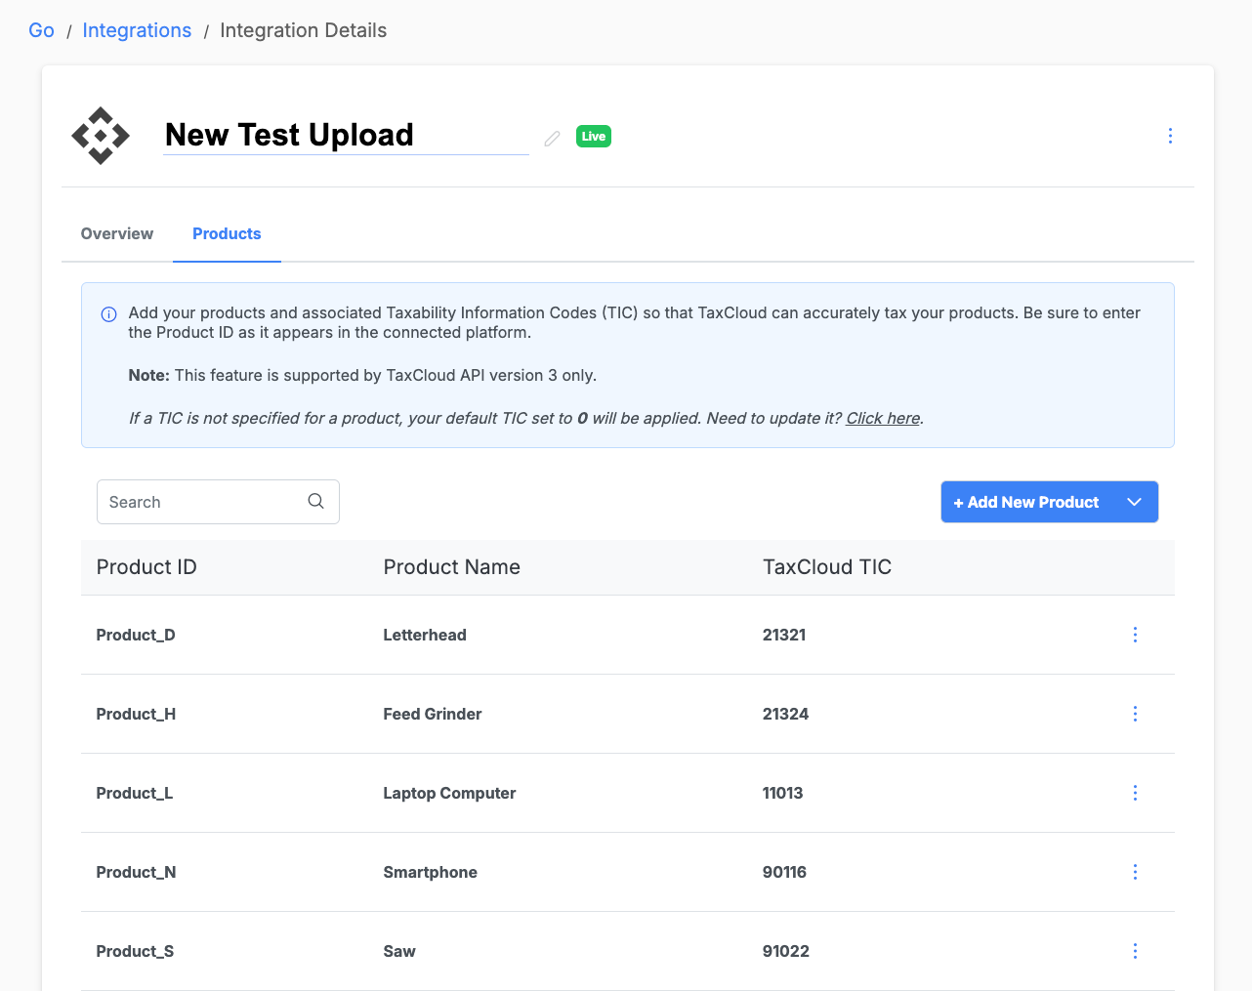This screenshot has height=991, width=1252.
Task: Open row menu for Product_D
Action: tap(1135, 635)
